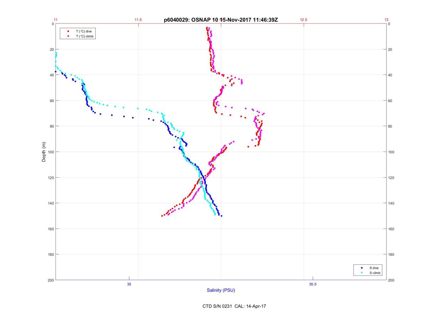This screenshot has width=427, height=315.
Task: Click the left depth axis tick label 160
Action: 51,229
